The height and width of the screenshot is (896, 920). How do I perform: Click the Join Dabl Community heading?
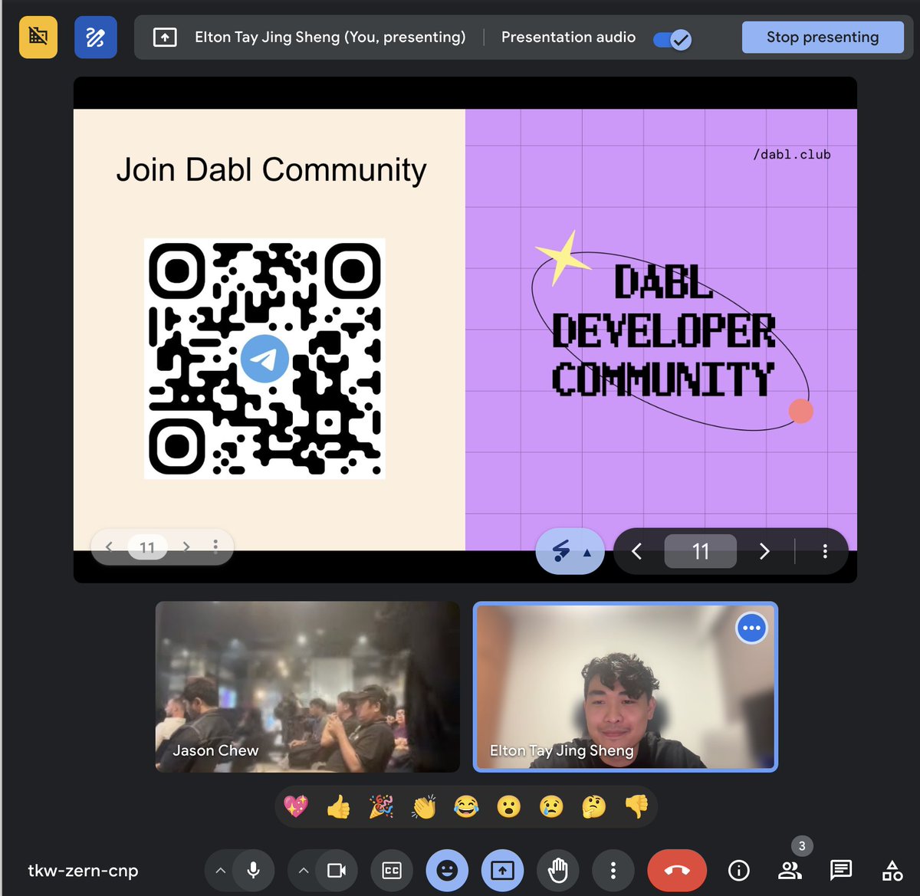[271, 170]
